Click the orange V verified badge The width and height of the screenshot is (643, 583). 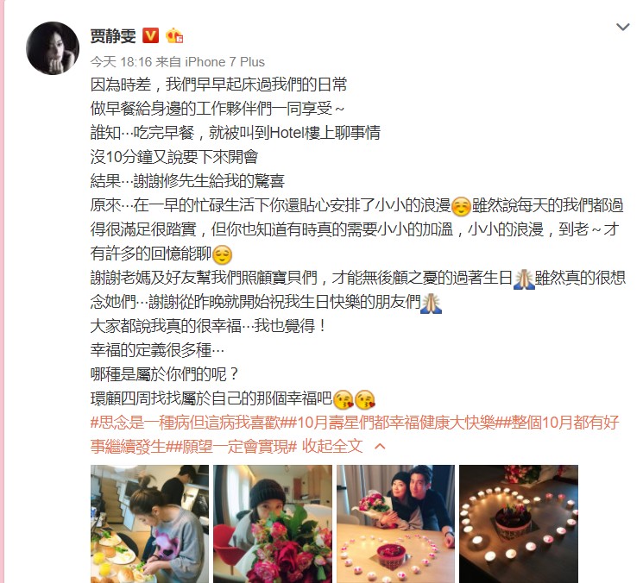point(150,36)
